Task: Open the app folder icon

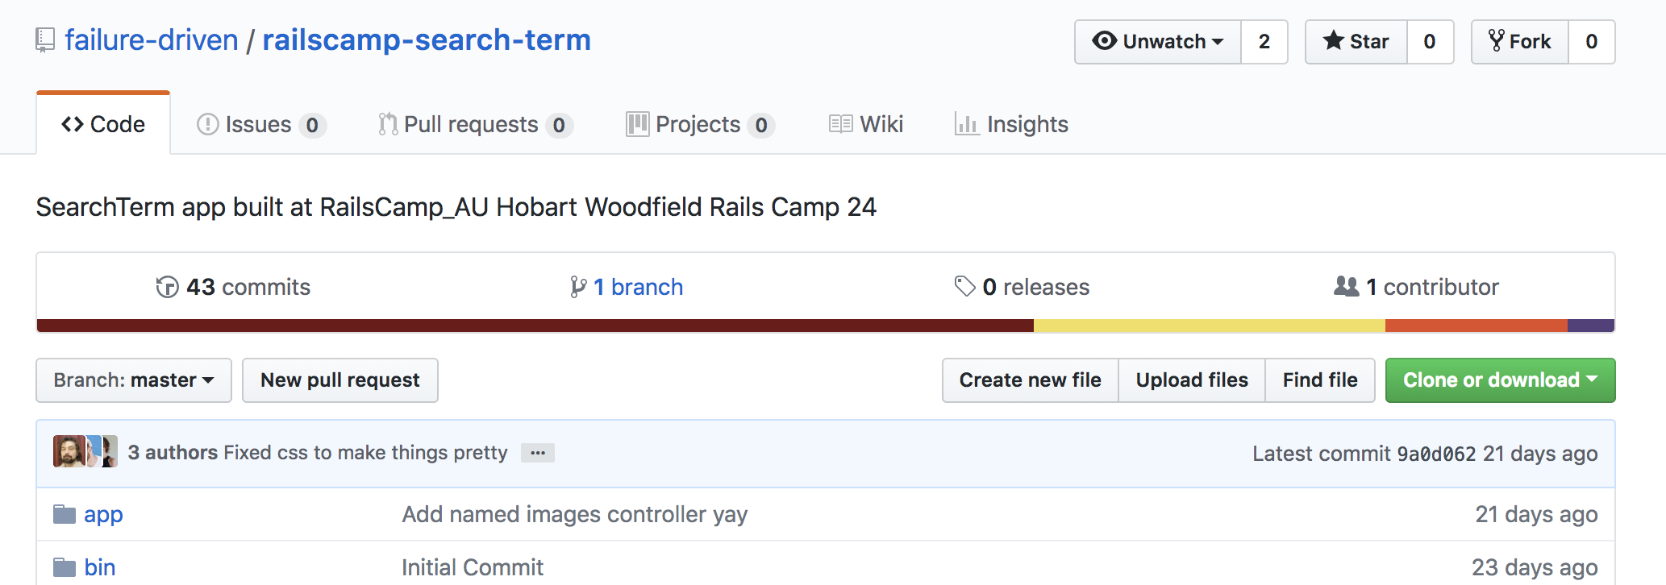Action: tap(65, 514)
